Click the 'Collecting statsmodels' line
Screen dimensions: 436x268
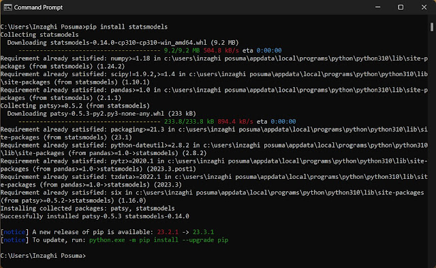(40, 35)
